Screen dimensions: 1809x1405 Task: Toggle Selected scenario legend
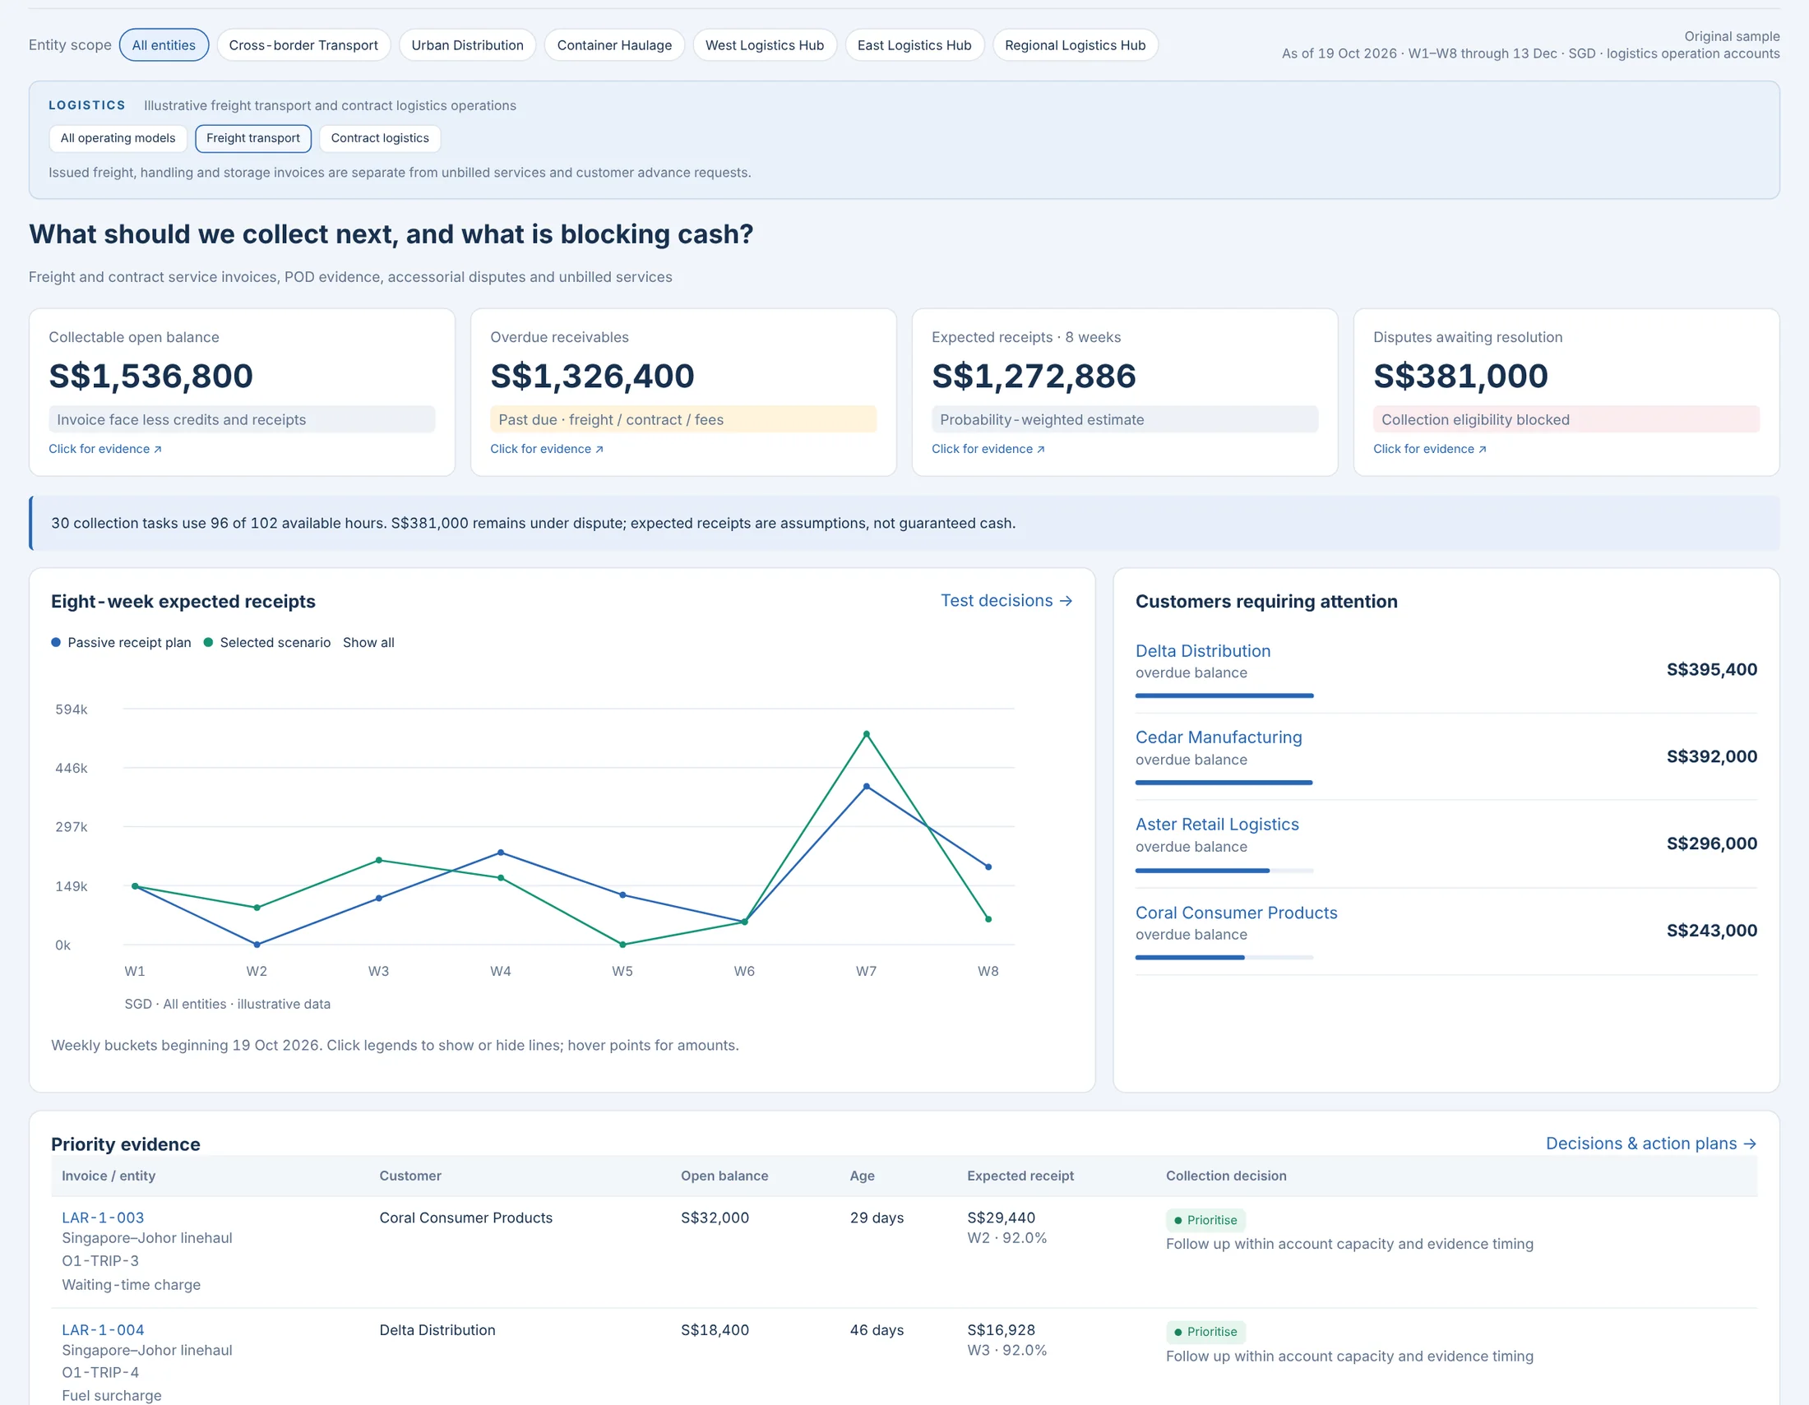point(266,642)
